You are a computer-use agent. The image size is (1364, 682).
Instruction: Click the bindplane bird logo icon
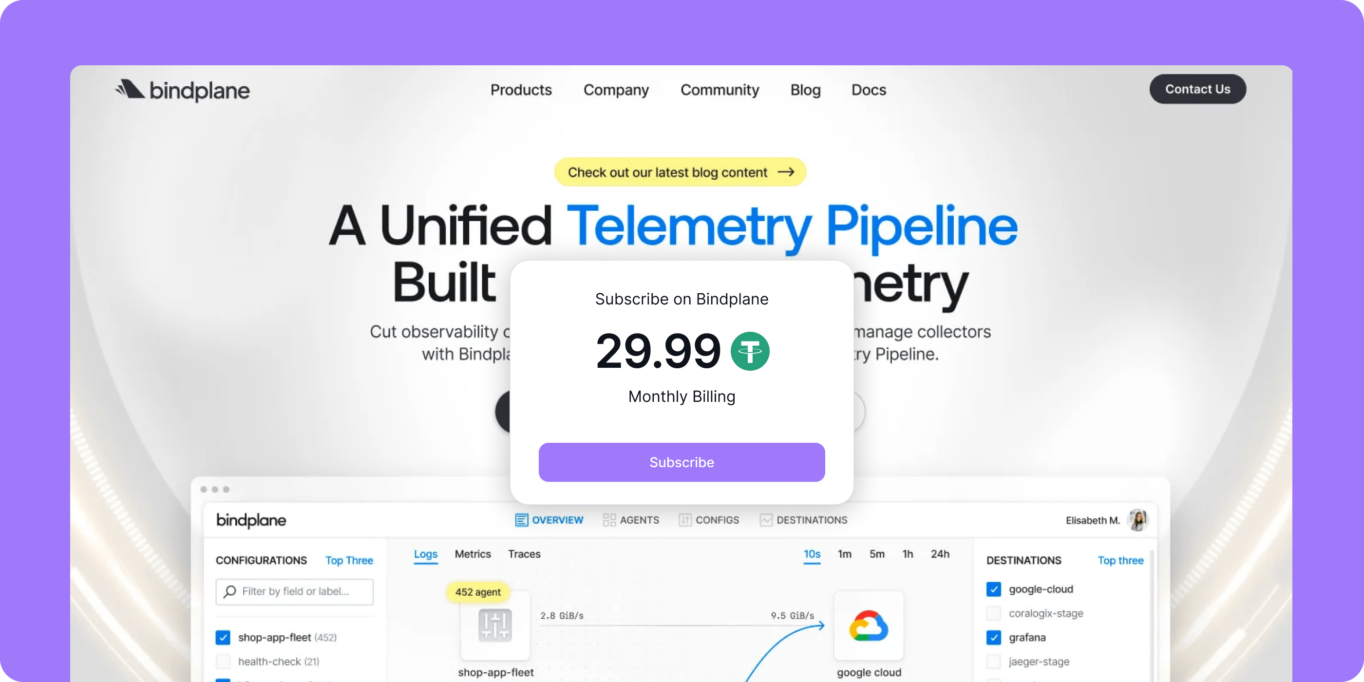click(130, 89)
